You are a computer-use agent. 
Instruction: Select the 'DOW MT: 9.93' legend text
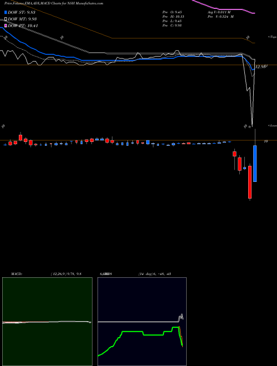22,19
